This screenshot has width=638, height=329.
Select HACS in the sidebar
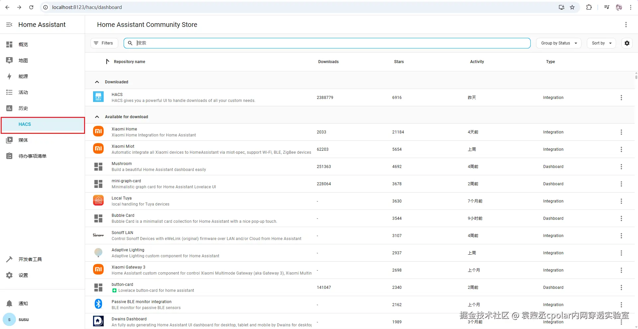point(43,124)
